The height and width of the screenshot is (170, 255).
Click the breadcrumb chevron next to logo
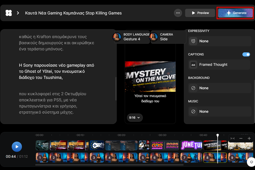pos(18,13)
